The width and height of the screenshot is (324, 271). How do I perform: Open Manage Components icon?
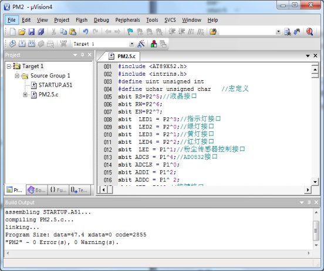[154, 43]
